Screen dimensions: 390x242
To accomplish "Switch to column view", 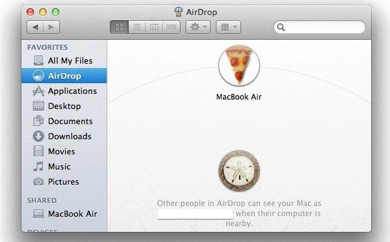I will click(154, 27).
